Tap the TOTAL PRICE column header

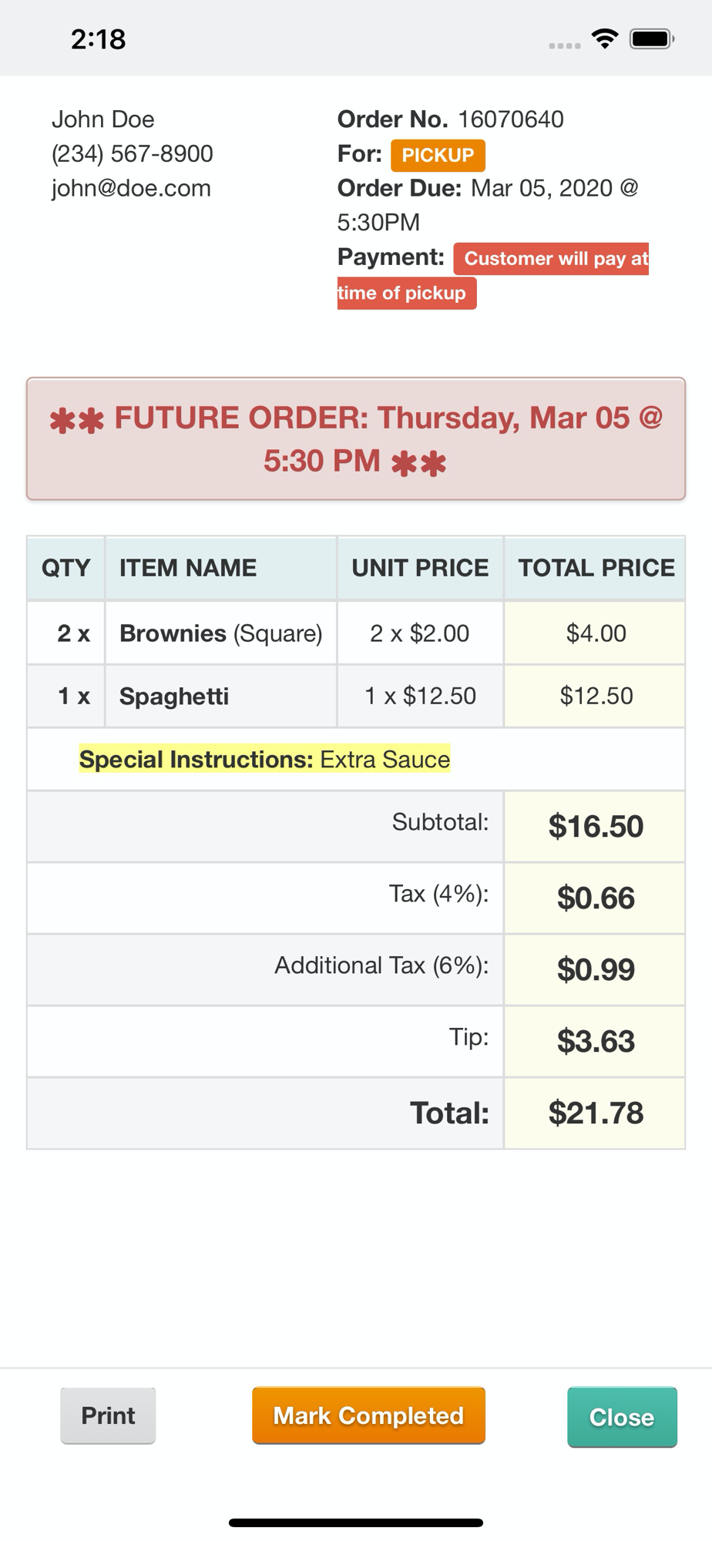click(596, 568)
